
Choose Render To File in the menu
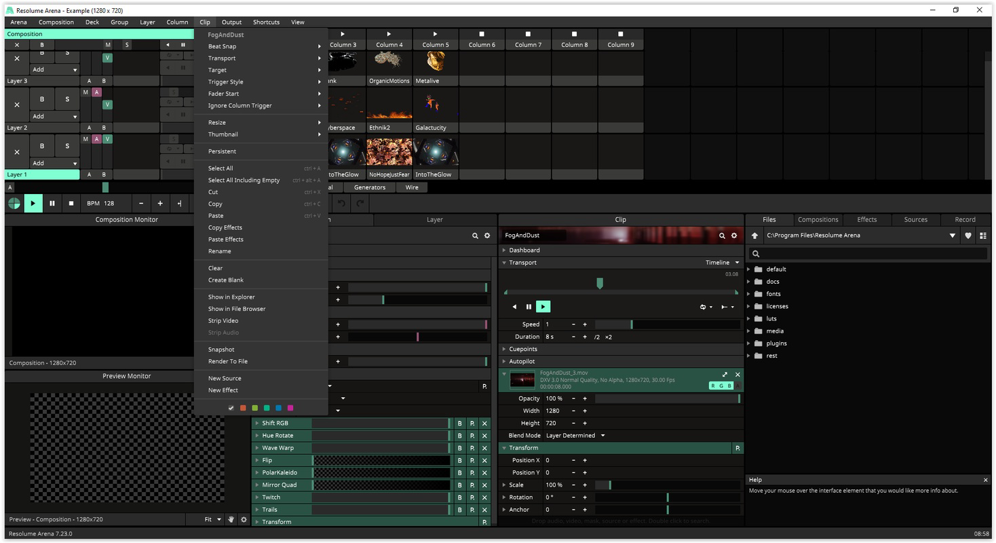click(261, 361)
